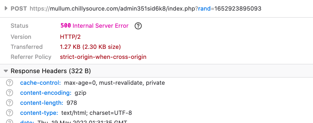This screenshot has width=313, height=123.
Task: Open help for cache-control header
Action: tap(10, 83)
